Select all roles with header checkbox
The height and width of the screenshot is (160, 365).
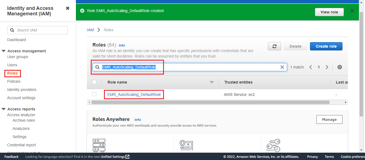[x=94, y=82]
